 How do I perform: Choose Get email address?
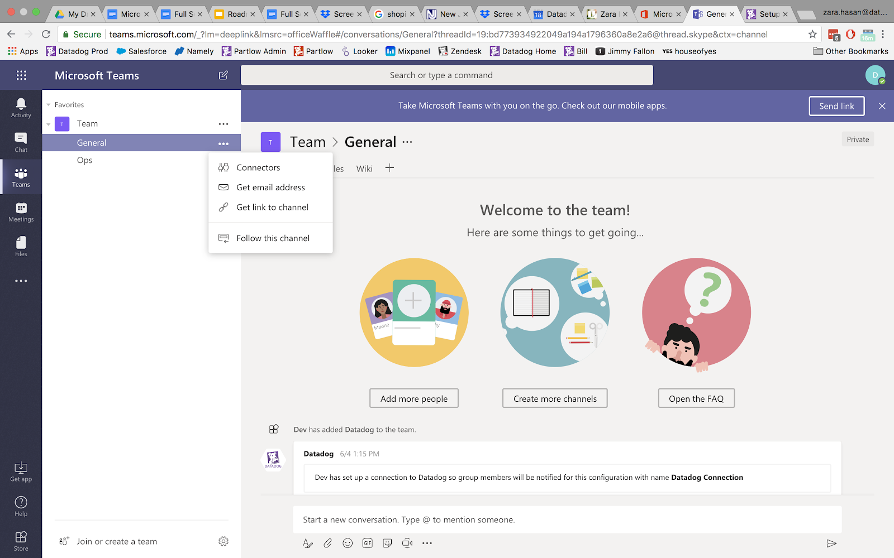270,187
